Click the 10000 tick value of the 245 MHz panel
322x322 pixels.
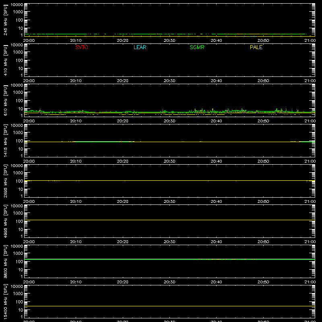[17, 5]
